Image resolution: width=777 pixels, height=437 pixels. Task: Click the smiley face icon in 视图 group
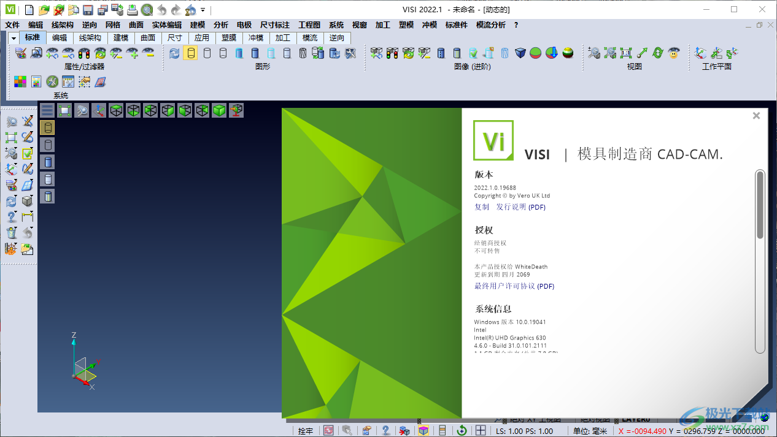tap(673, 55)
